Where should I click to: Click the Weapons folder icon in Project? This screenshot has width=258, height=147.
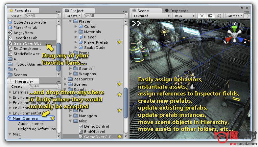[x=76, y=74]
